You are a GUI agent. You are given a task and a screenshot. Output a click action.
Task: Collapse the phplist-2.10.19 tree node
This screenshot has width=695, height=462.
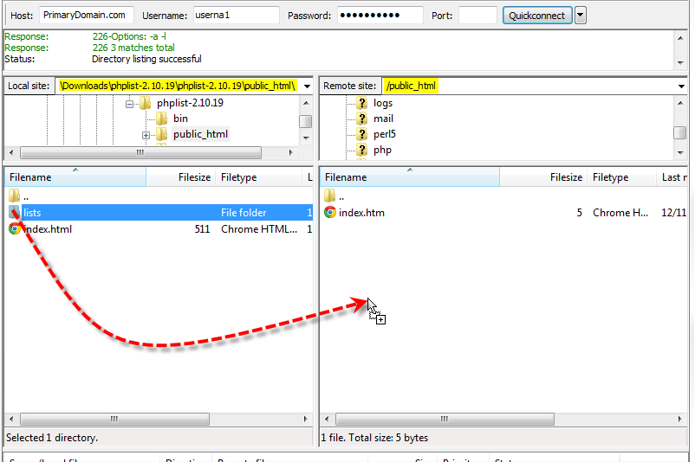click(x=130, y=103)
